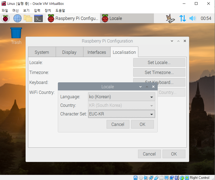The image size is (215, 180).
Task: Click the Right Control host key label
Action: (x=199, y=178)
